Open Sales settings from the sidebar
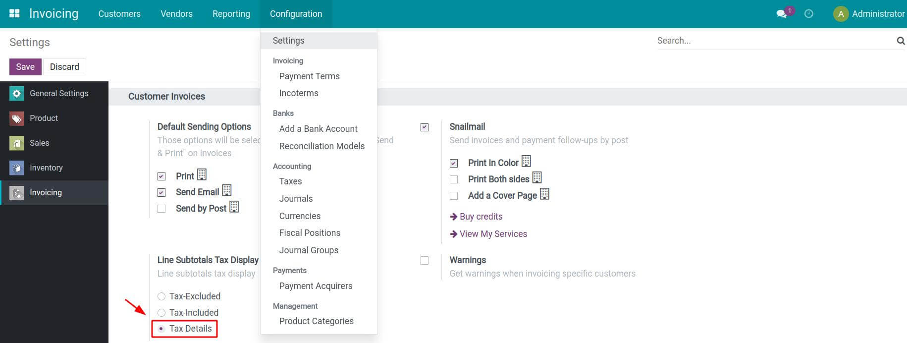The width and height of the screenshot is (907, 343). click(x=39, y=143)
